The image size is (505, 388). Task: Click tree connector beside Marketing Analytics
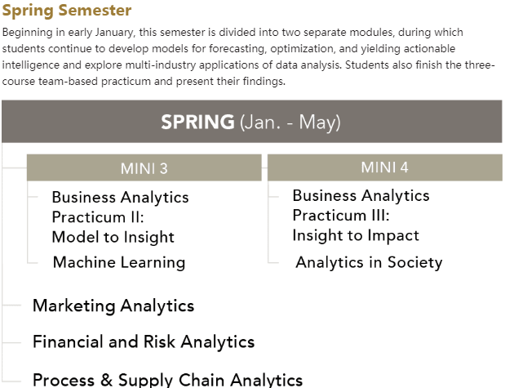coord(11,305)
